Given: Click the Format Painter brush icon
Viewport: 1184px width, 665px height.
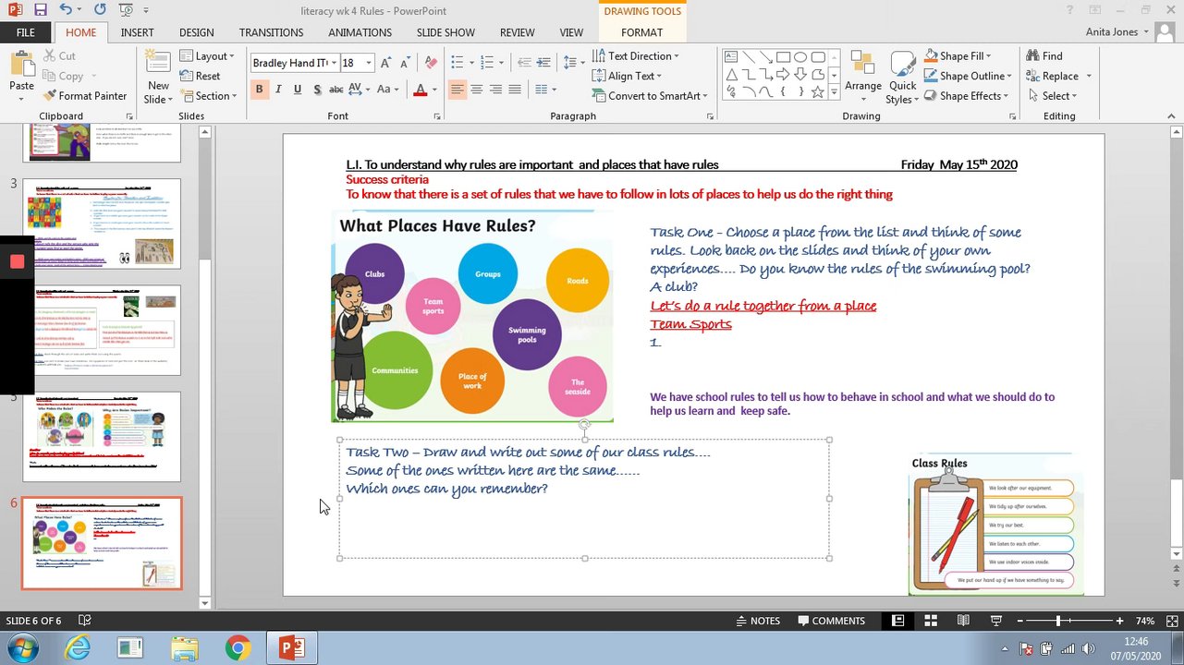Looking at the screenshot, I should pos(48,96).
